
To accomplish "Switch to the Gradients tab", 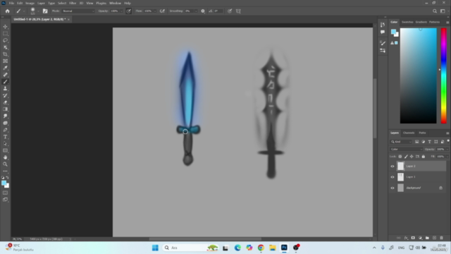I will tap(421, 22).
